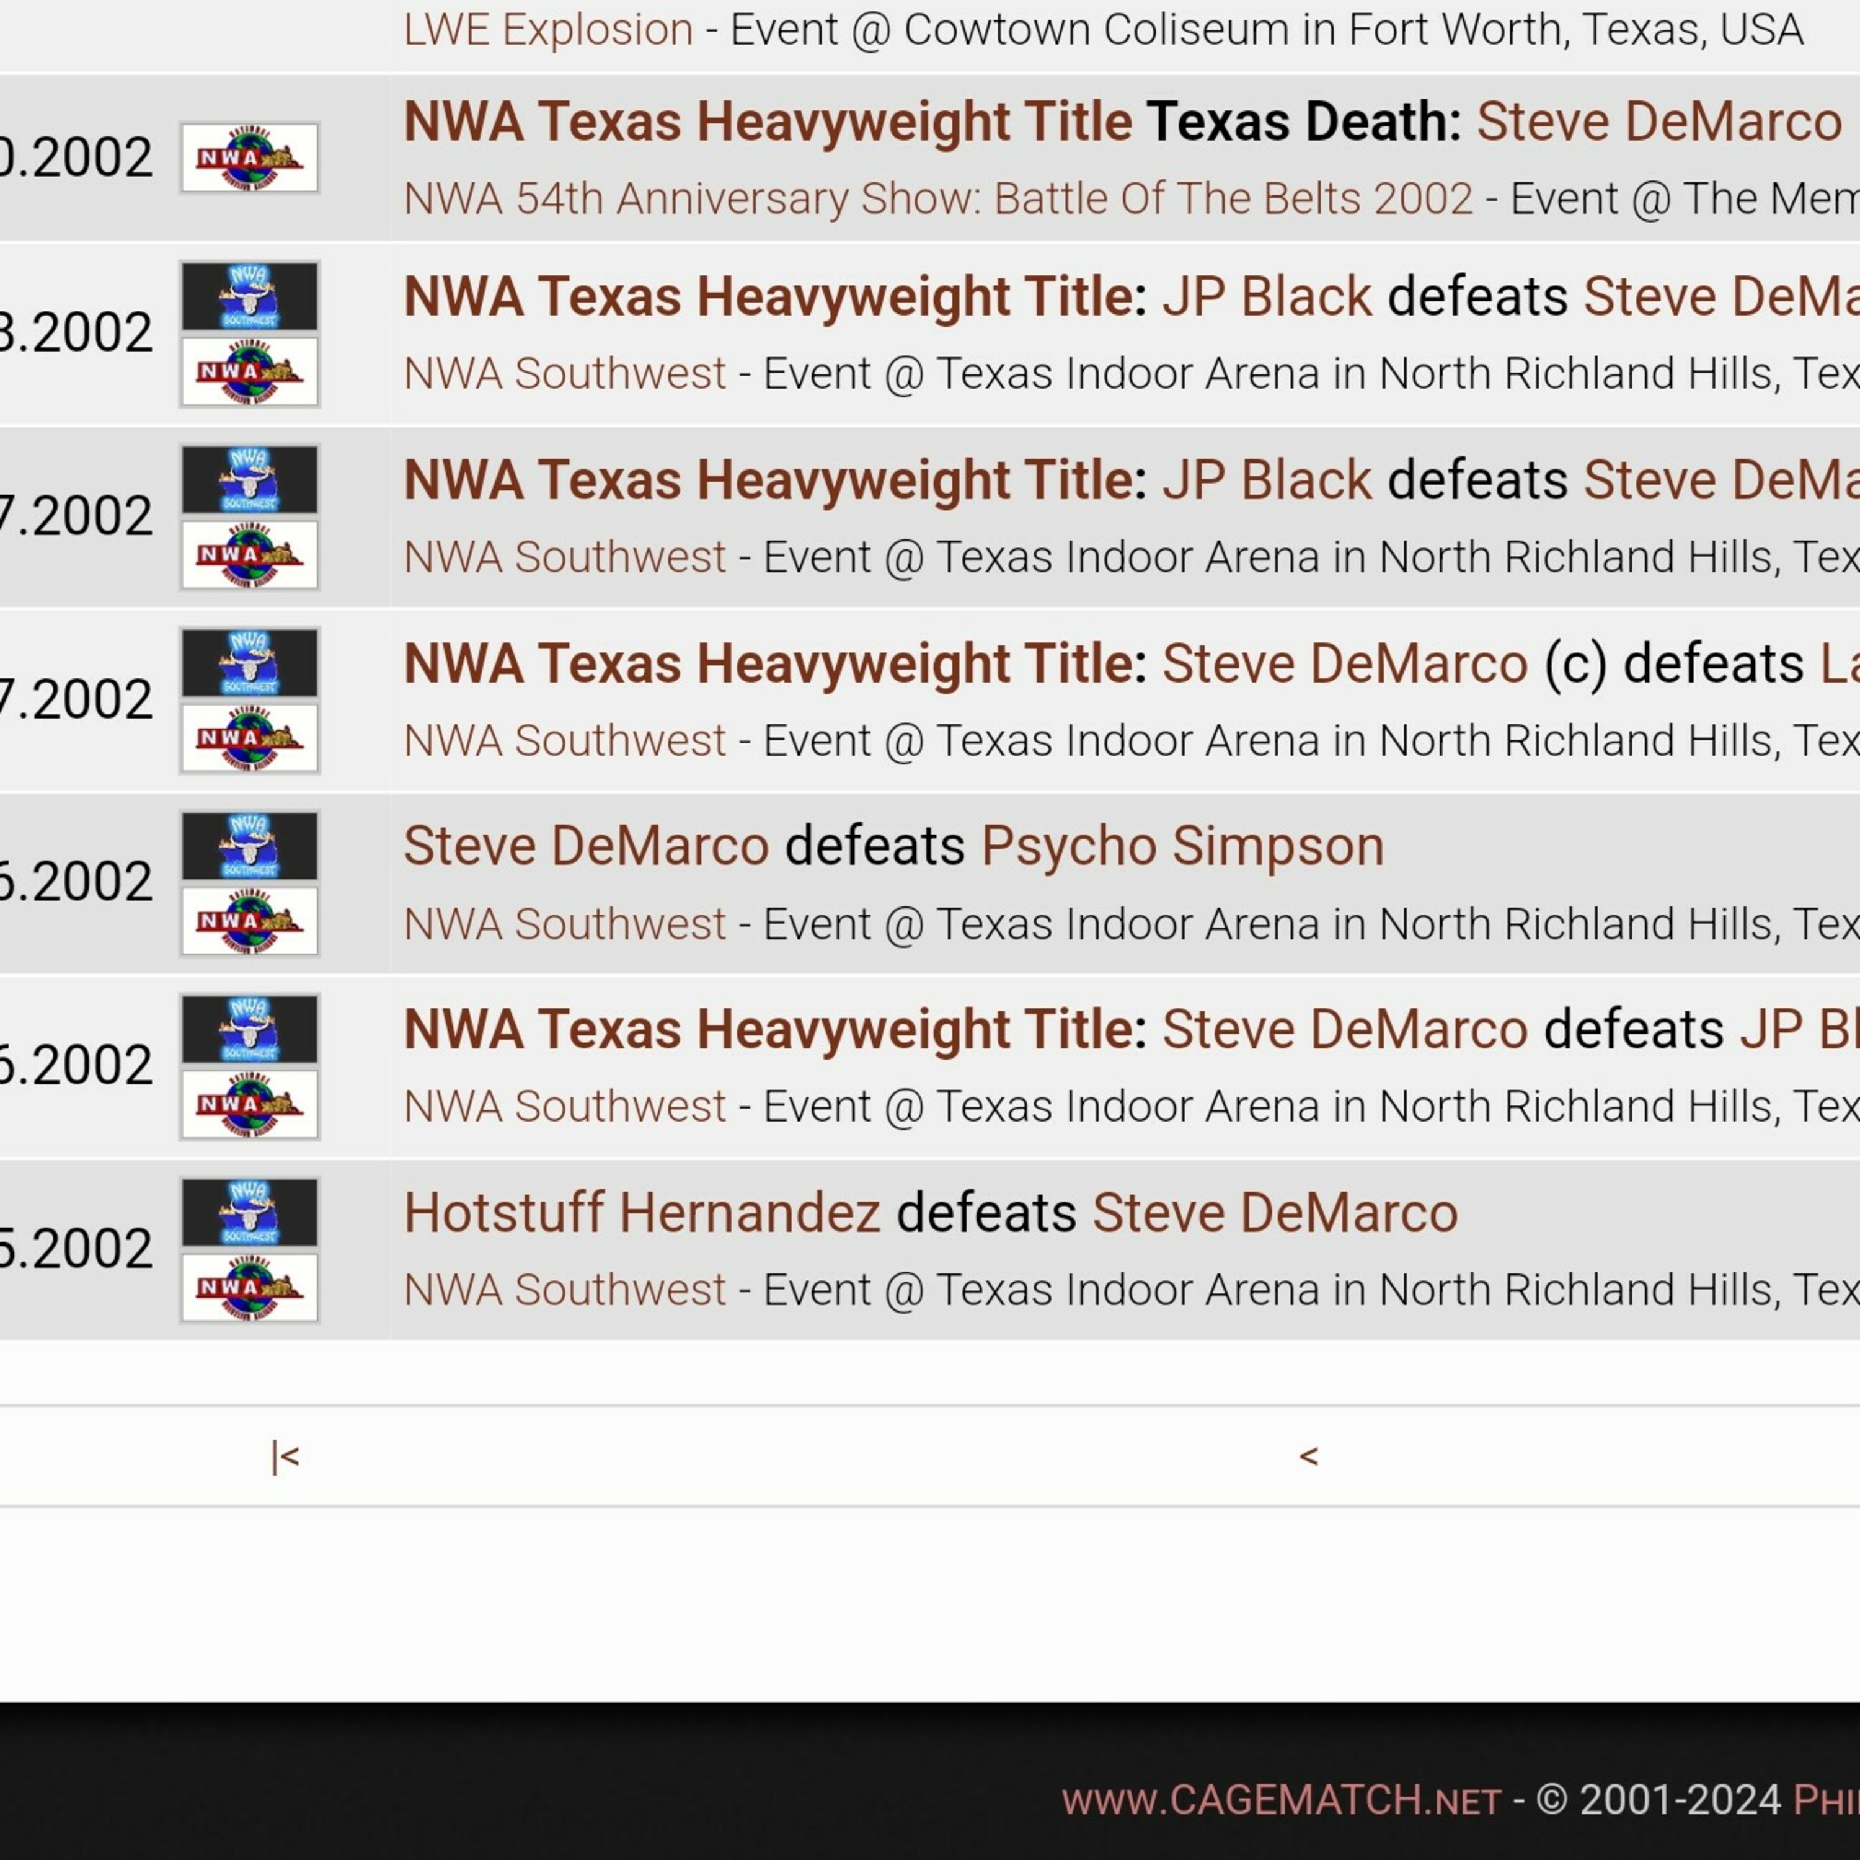Click NWA globe logo in Hotstuff Hernandez row
The image size is (1860, 1860).
coord(249,1287)
